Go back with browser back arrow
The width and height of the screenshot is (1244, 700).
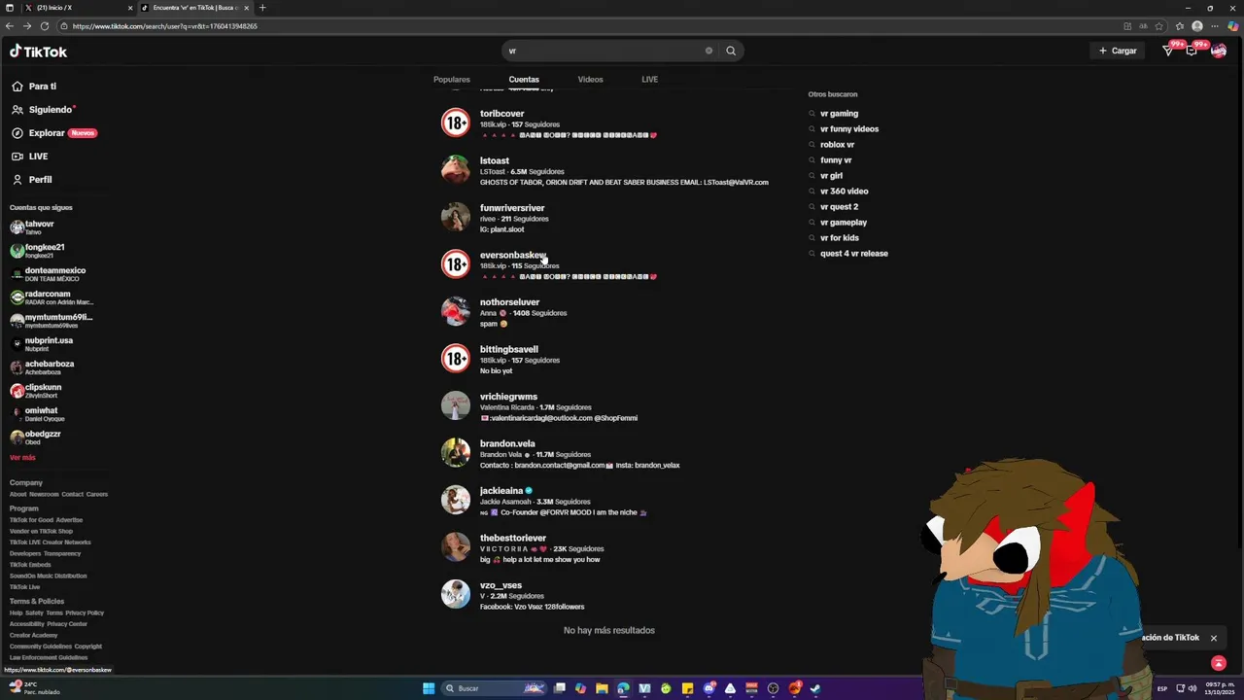click(10, 26)
